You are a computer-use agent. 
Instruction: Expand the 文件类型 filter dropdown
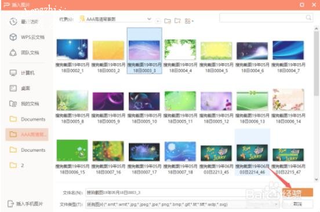coord(277,204)
